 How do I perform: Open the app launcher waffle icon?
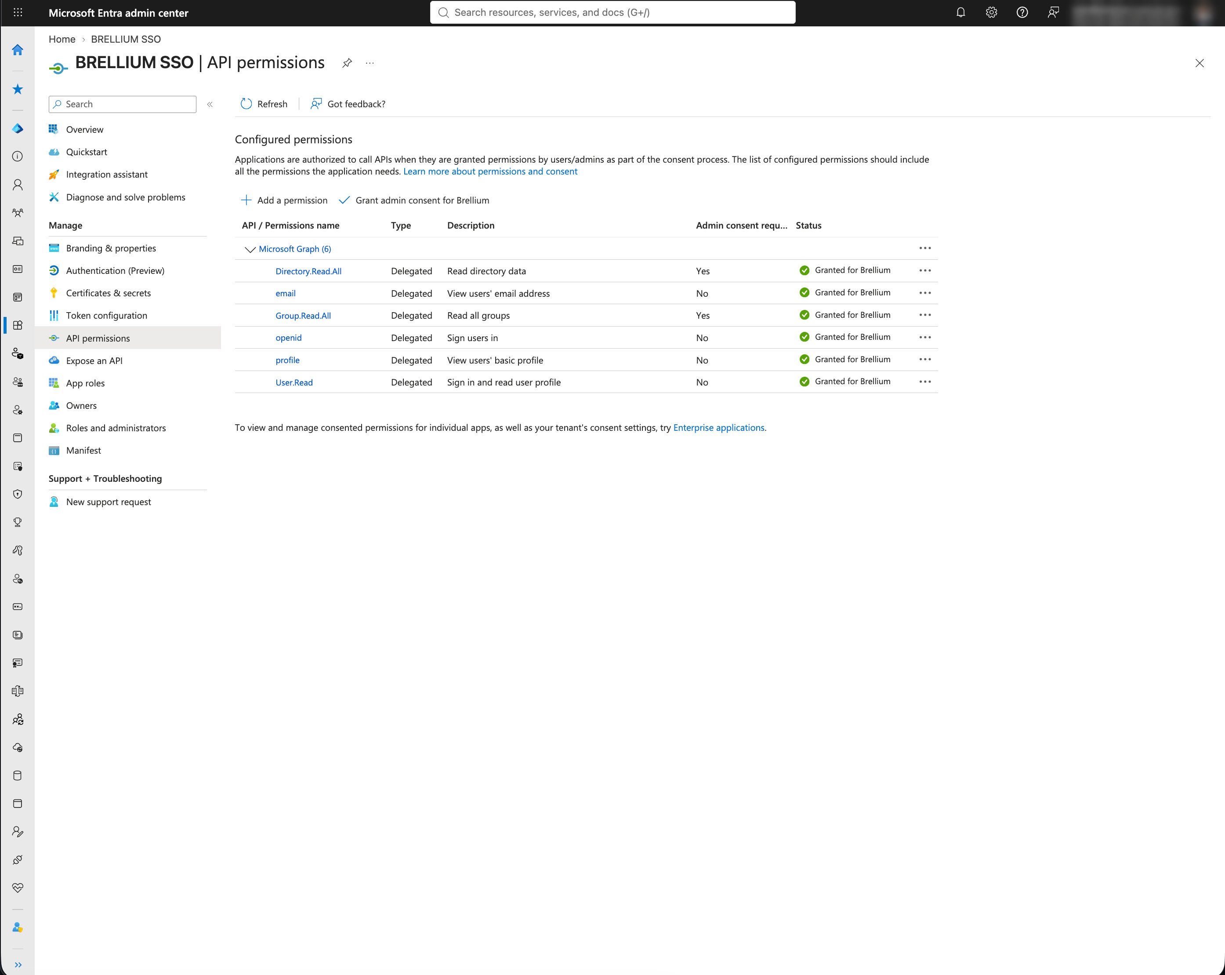pos(18,12)
